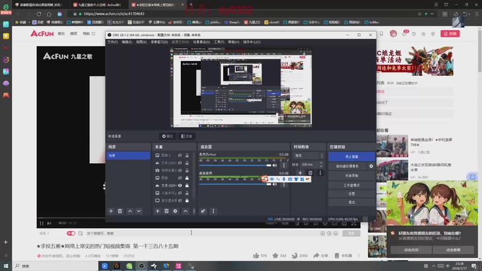Viewport: 482px width, 271px height.
Task: Reload the browser page
Action: coord(39,14)
